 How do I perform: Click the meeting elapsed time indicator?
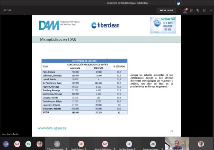click(7, 10)
